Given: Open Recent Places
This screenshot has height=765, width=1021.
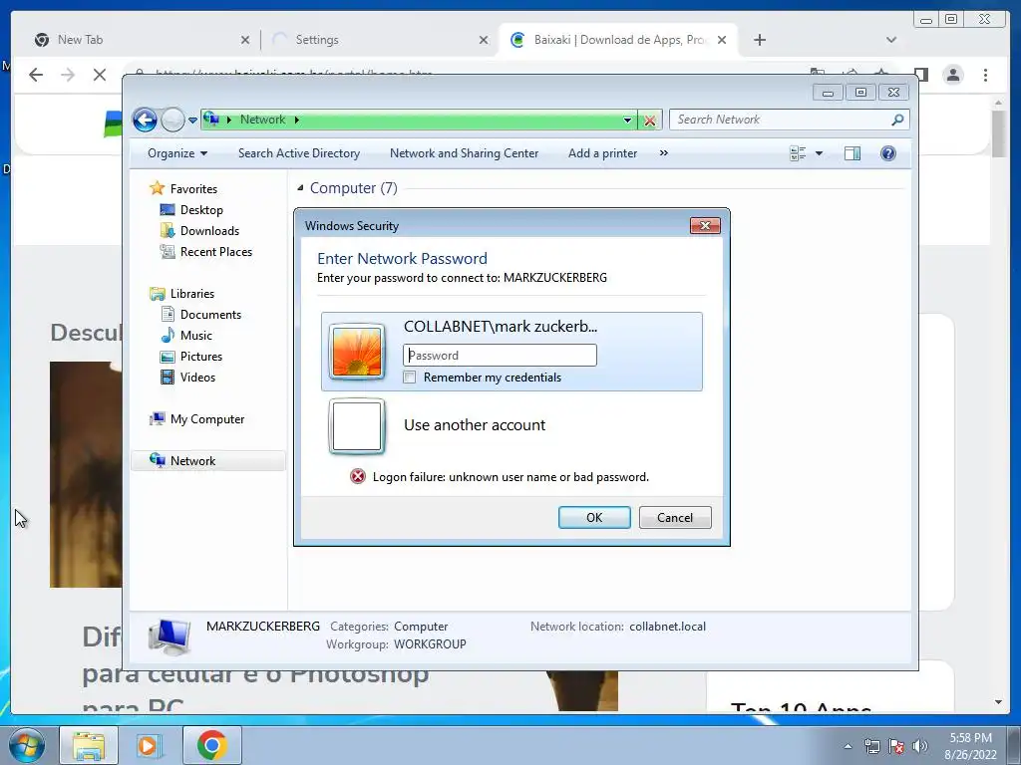Looking at the screenshot, I should point(215,252).
